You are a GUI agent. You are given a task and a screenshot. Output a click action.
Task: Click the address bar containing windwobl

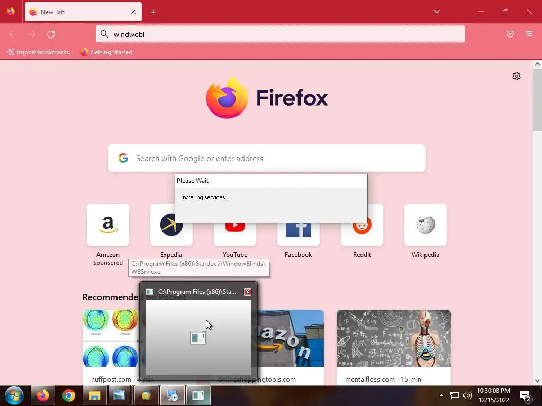coord(281,34)
